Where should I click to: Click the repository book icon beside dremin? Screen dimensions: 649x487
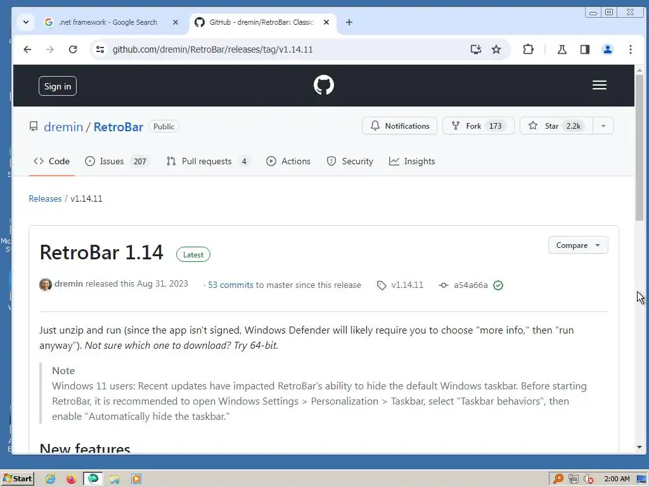(34, 126)
